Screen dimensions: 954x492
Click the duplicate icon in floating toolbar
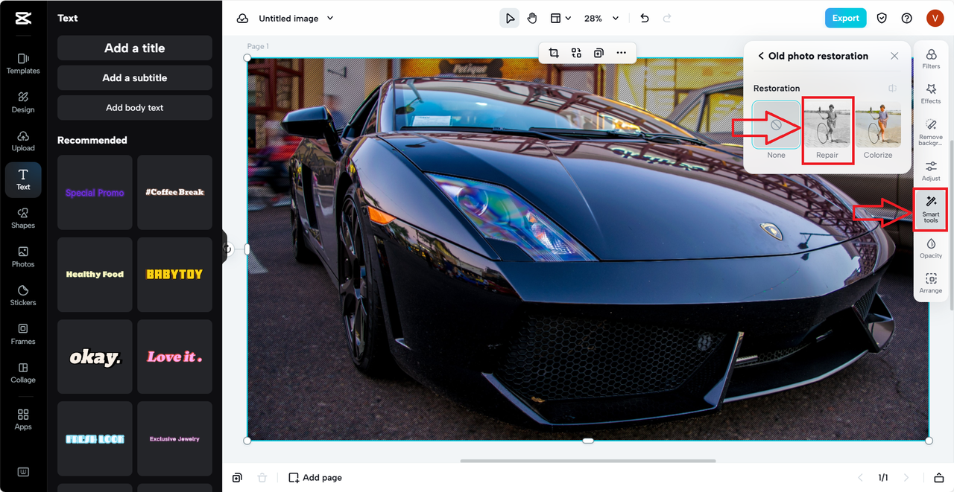tap(598, 53)
